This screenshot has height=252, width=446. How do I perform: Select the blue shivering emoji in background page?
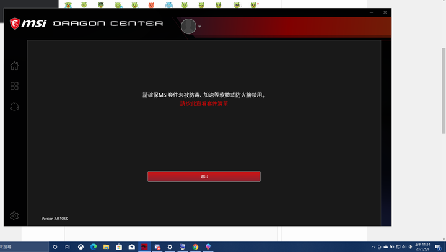(x=169, y=5)
